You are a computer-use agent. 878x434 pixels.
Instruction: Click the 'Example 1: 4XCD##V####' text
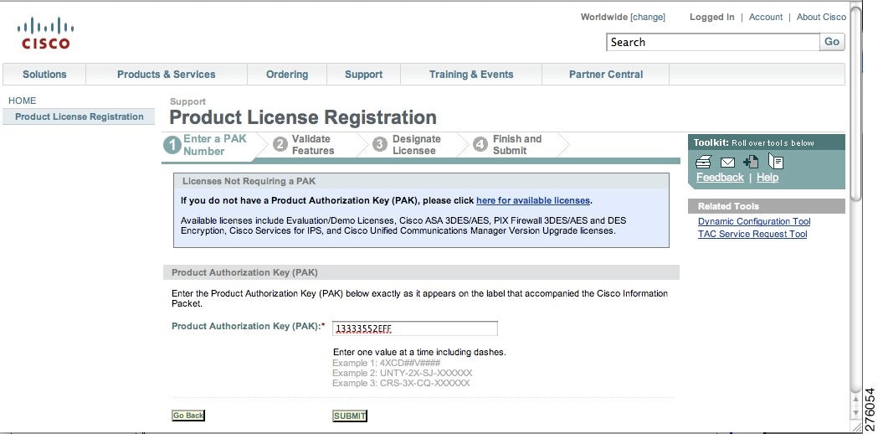(387, 363)
